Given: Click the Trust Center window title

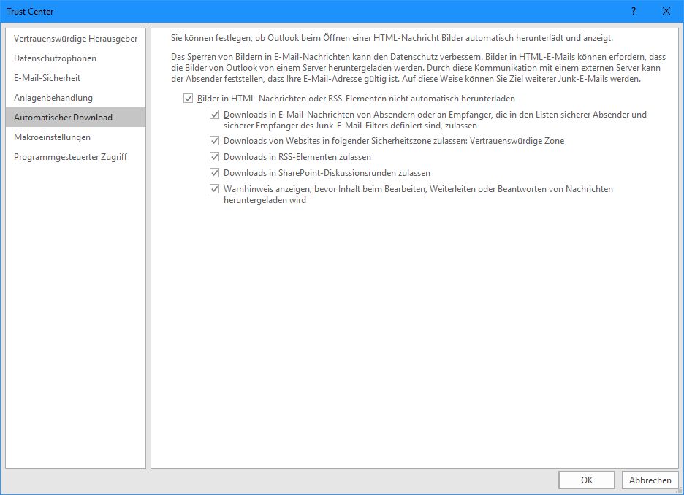Looking at the screenshot, I should 30,12.
